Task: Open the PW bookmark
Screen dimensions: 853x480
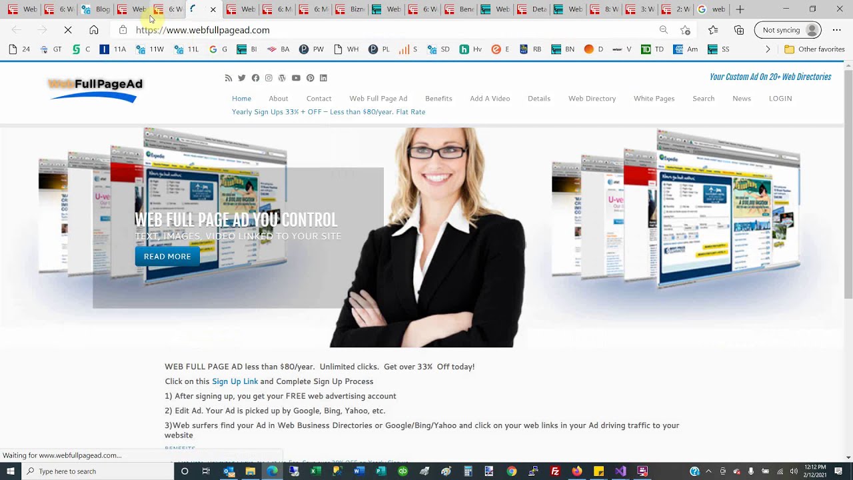Action: click(x=311, y=49)
